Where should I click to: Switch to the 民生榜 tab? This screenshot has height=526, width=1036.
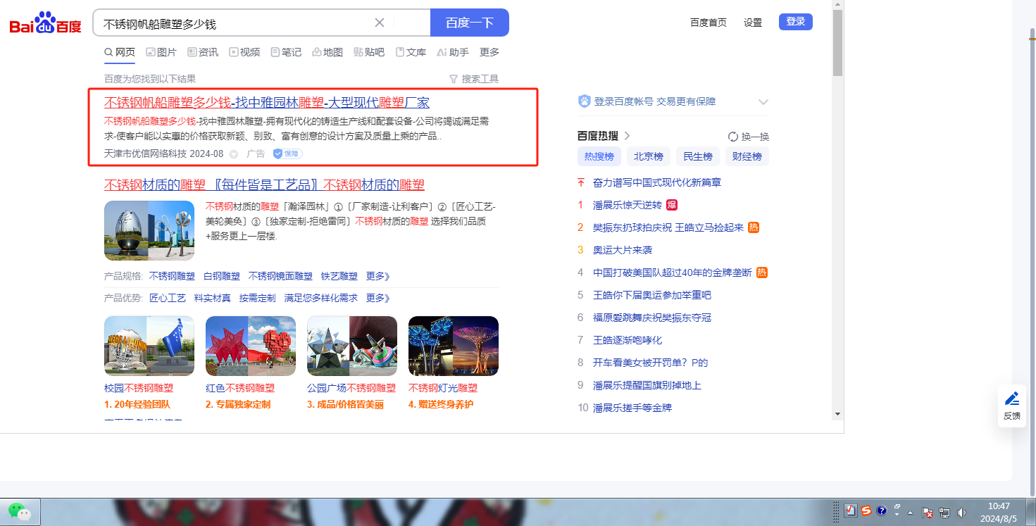[698, 156]
